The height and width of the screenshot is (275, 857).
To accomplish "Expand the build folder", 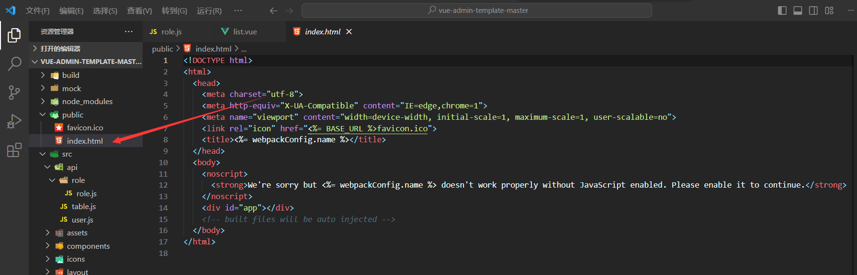I will click(x=70, y=75).
